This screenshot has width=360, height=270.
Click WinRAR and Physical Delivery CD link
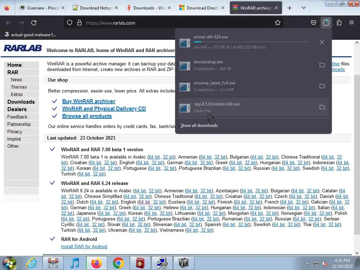click(104, 109)
